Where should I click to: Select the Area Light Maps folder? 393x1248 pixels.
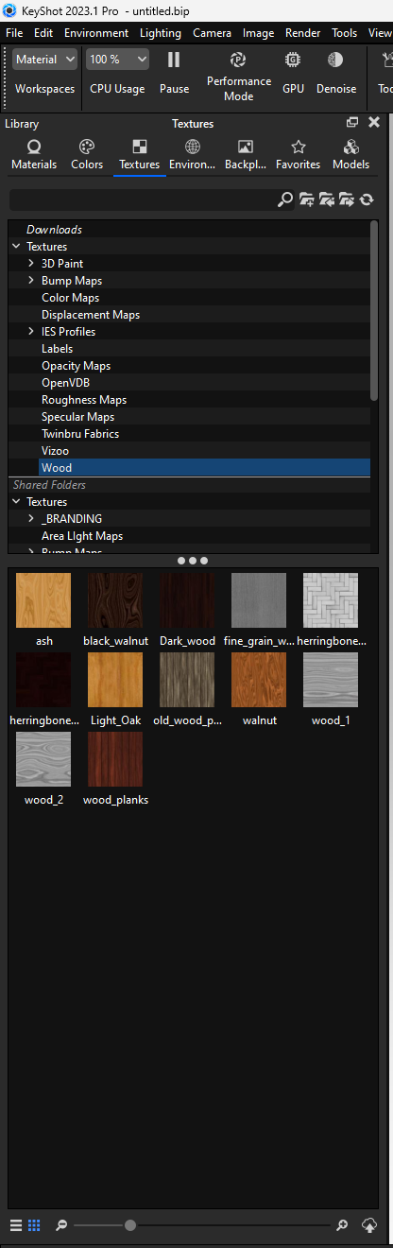(81, 536)
